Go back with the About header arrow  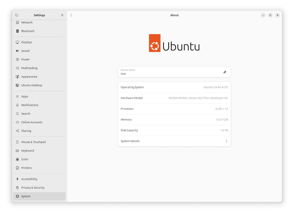click(71, 15)
